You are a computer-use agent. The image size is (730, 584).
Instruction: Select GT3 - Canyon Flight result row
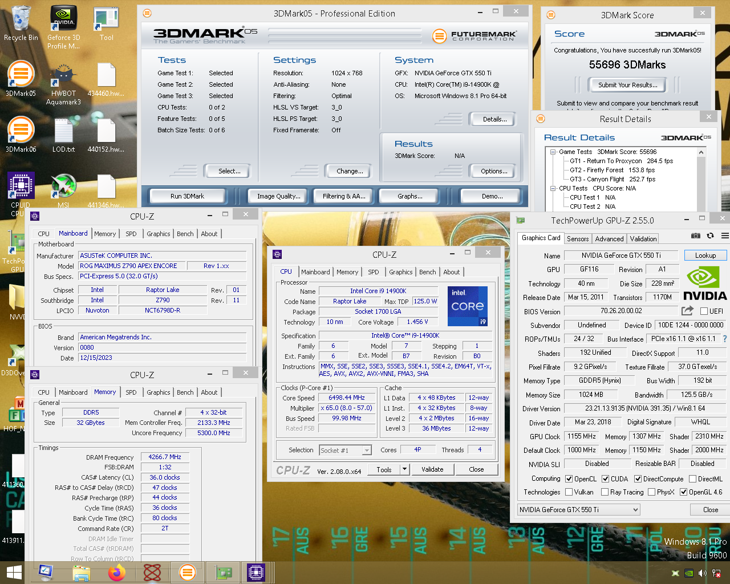(613, 179)
